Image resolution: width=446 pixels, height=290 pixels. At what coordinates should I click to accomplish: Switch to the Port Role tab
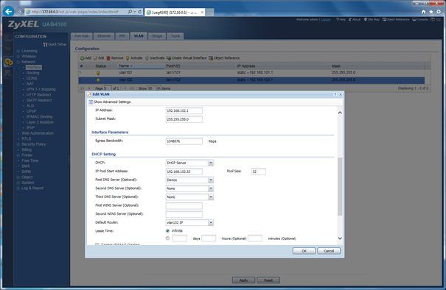[x=82, y=36]
